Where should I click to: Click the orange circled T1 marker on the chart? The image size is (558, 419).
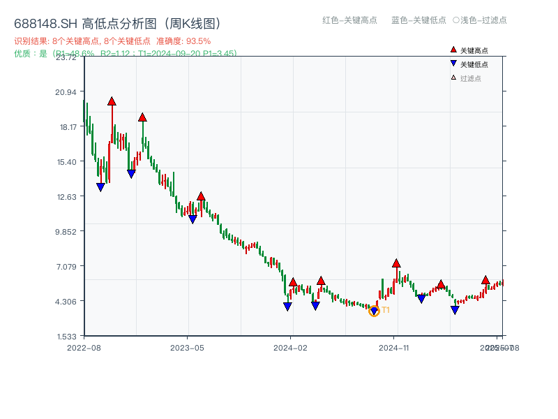(x=374, y=310)
